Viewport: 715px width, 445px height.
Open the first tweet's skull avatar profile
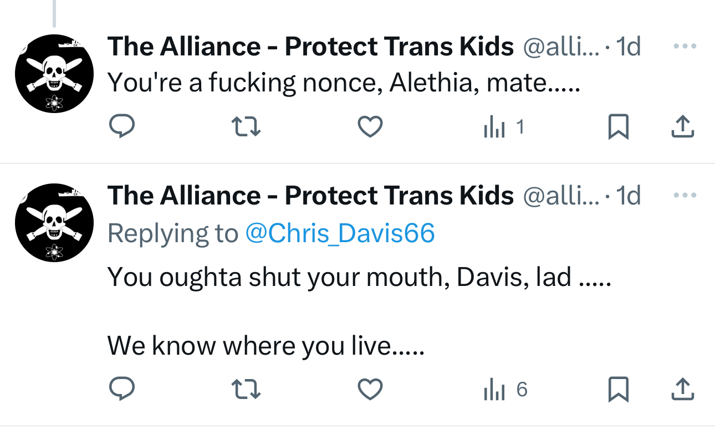tap(54, 74)
